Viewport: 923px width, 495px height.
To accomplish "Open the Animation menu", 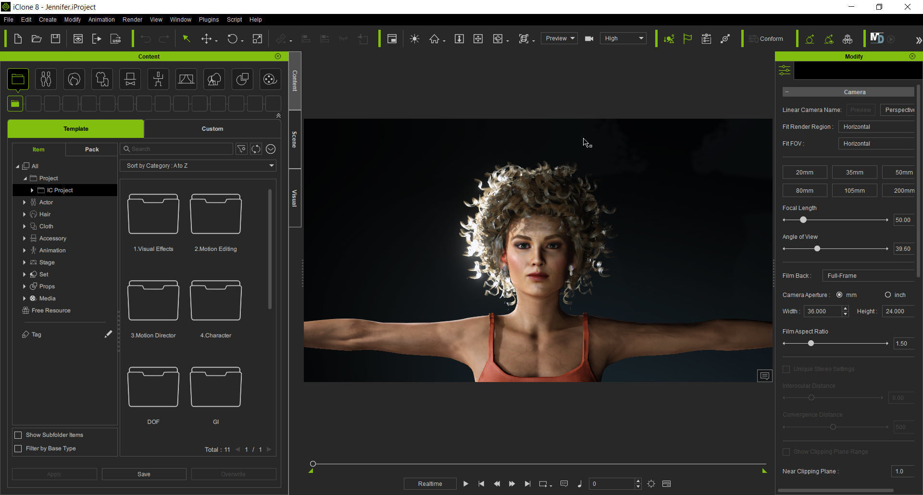I will click(x=101, y=20).
